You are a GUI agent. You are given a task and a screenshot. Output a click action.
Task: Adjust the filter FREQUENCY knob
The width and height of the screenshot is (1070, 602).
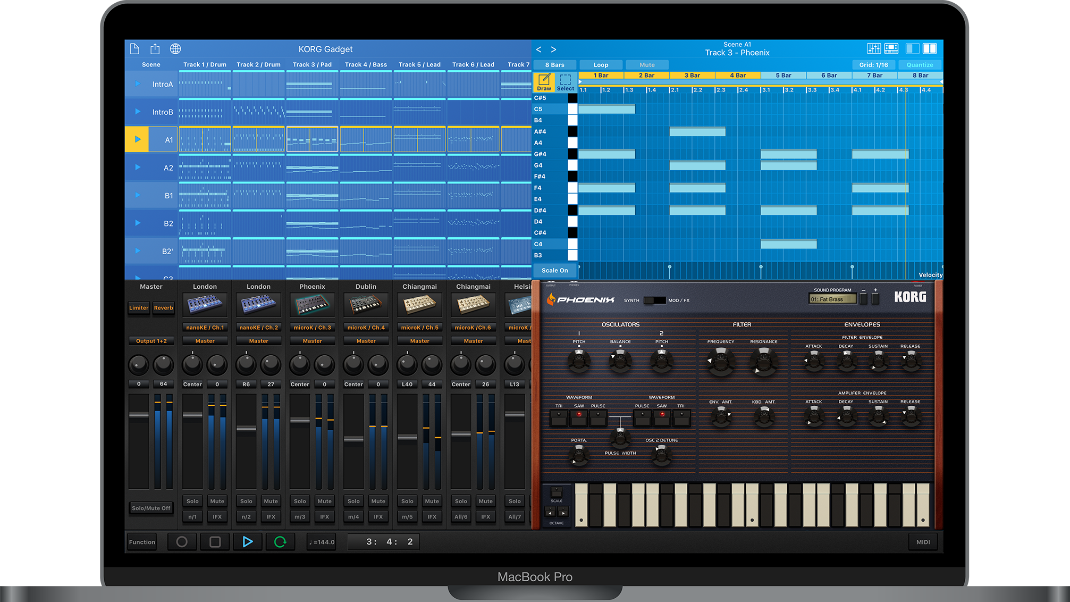pos(721,361)
